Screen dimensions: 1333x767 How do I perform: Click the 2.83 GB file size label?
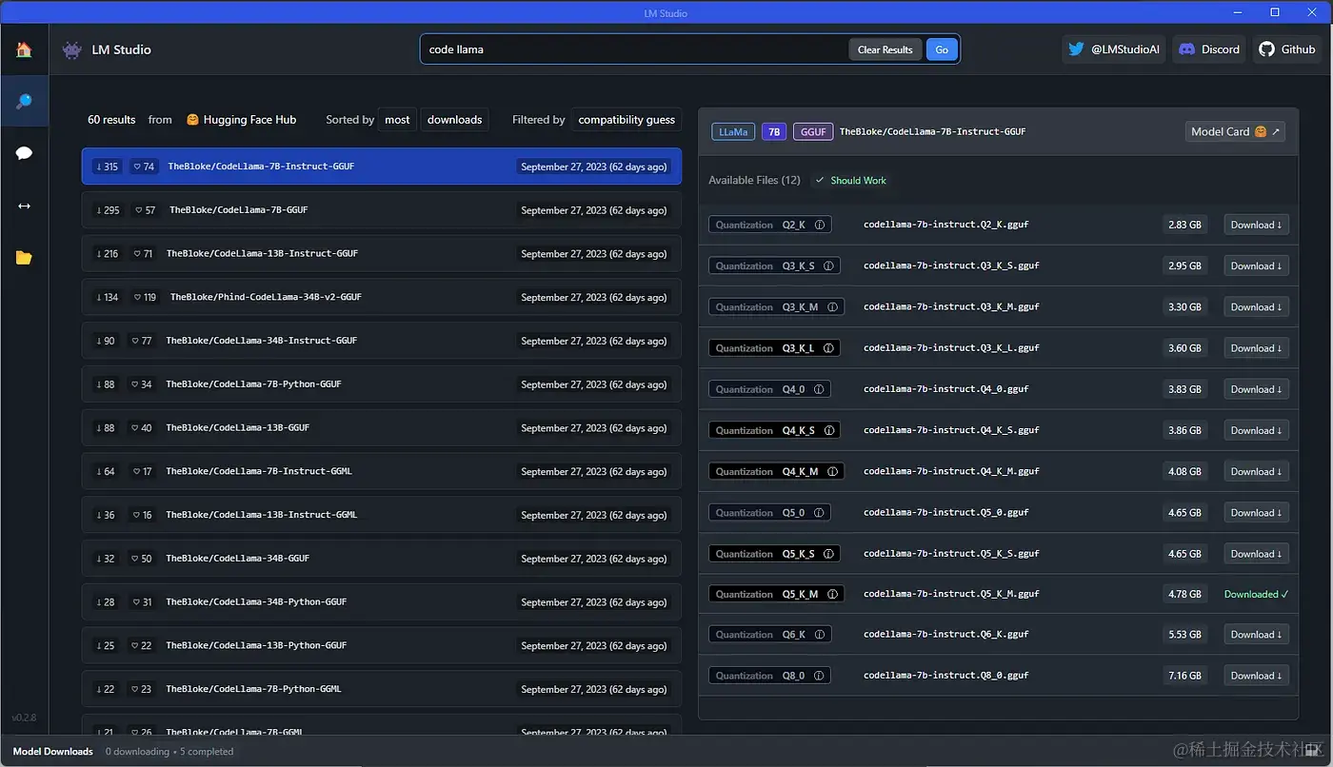coord(1184,226)
